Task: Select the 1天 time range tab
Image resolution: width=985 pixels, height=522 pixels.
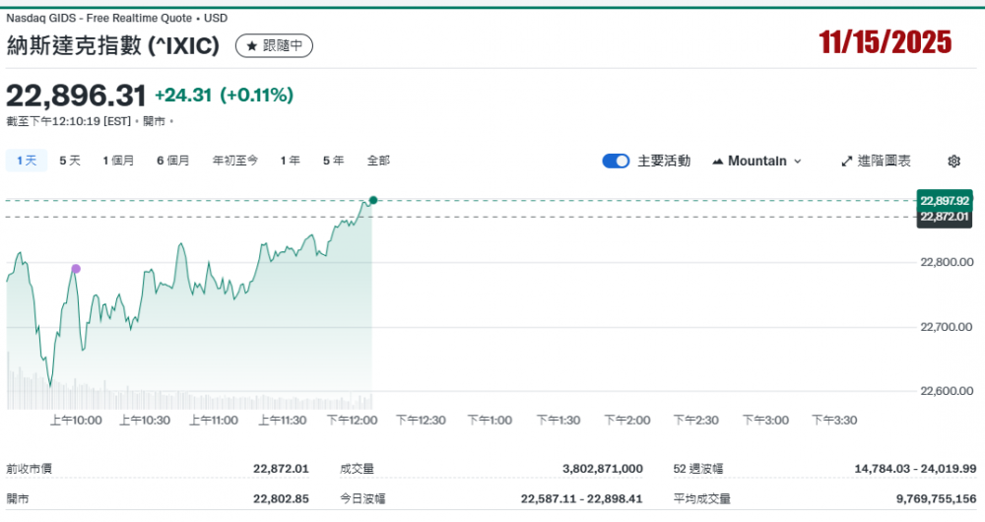Action: click(27, 161)
